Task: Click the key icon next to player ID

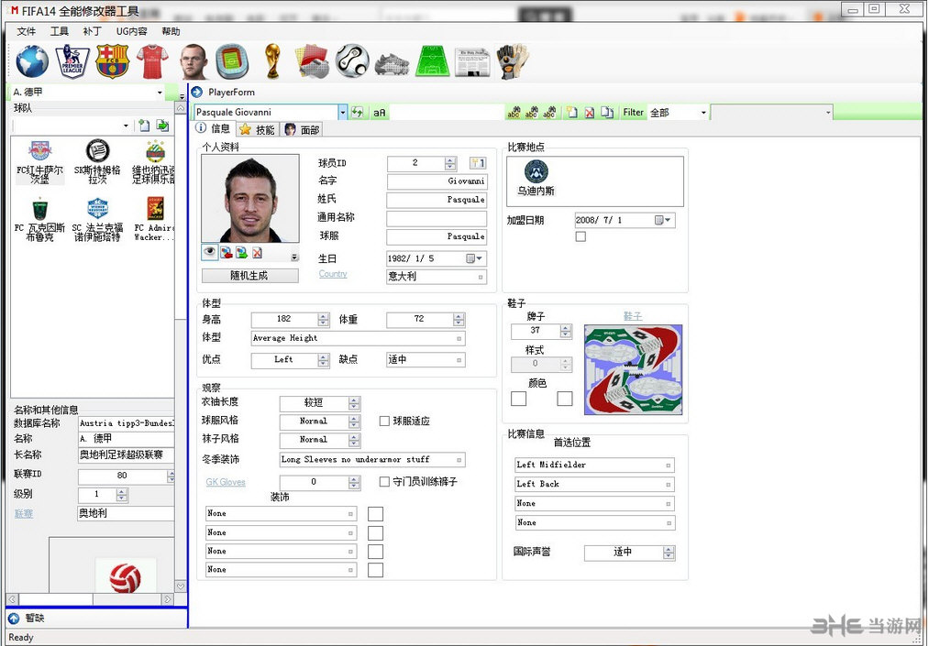Action: [x=478, y=163]
